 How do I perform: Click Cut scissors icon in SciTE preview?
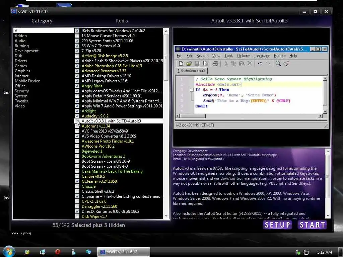[226, 64]
